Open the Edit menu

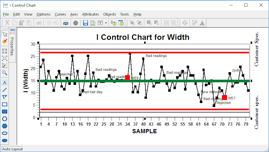coord(16,14)
